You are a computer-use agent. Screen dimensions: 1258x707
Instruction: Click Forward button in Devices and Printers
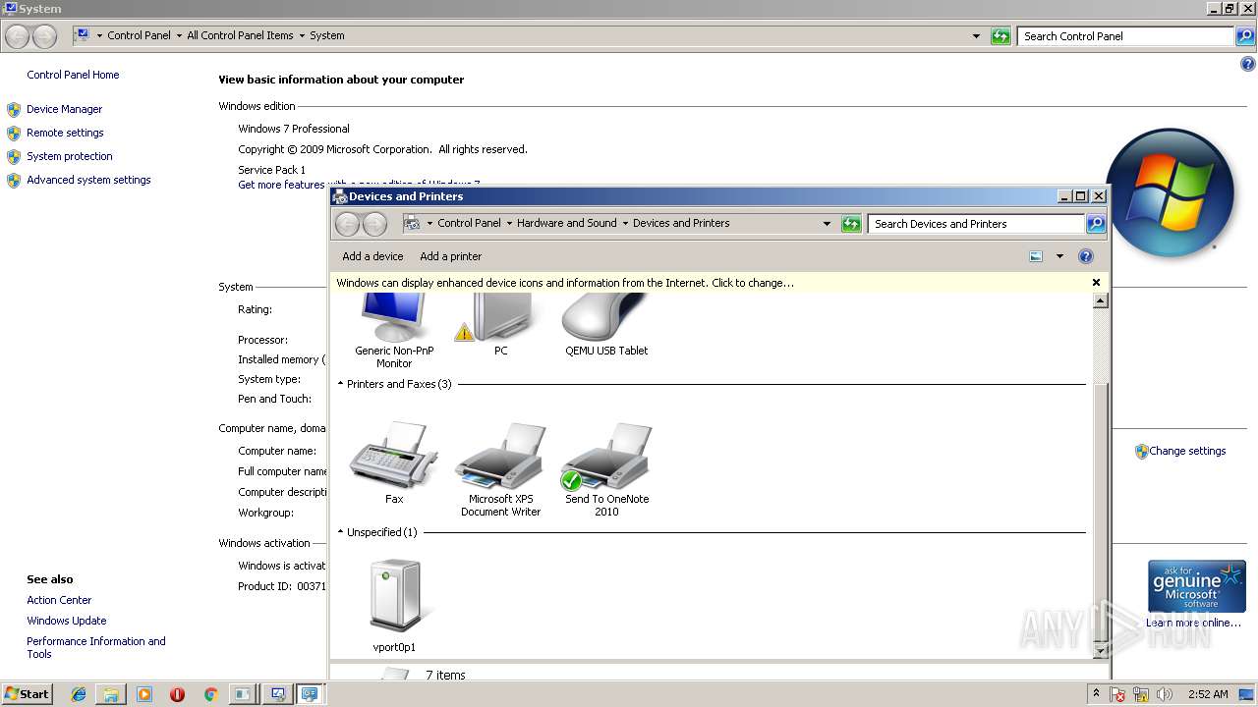click(374, 224)
